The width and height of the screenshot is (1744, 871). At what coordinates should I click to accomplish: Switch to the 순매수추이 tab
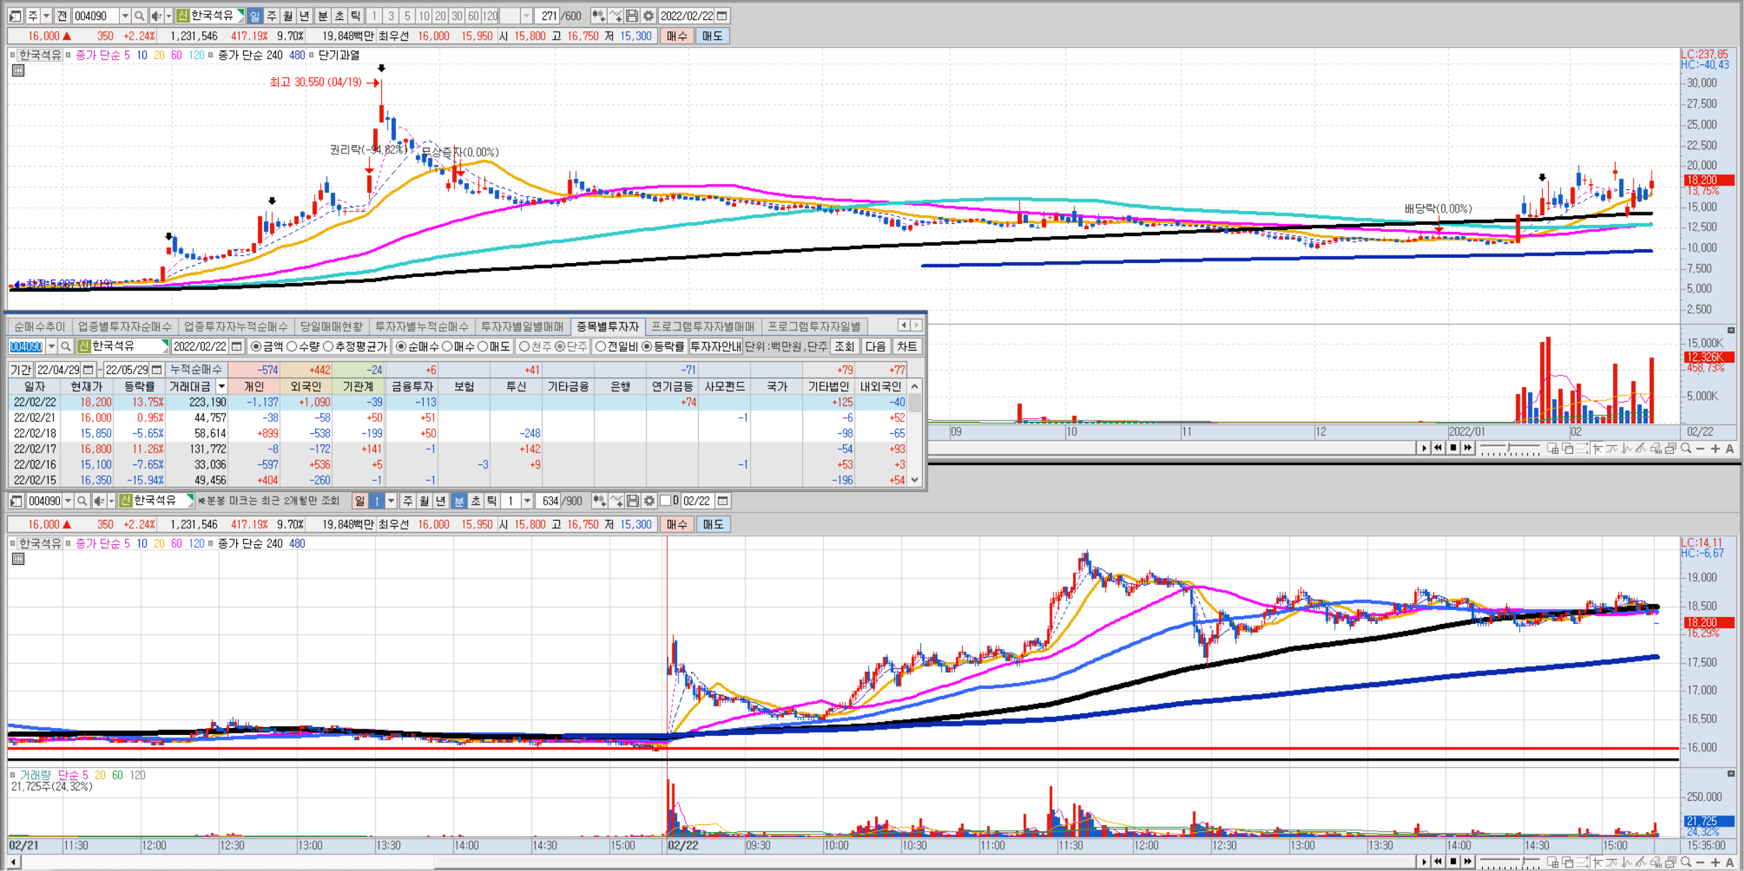(x=40, y=326)
